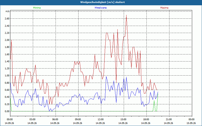Viewport: 202px width, 126px height.
Task: Select the green 'Minima' legend label
Action: click(x=37, y=8)
